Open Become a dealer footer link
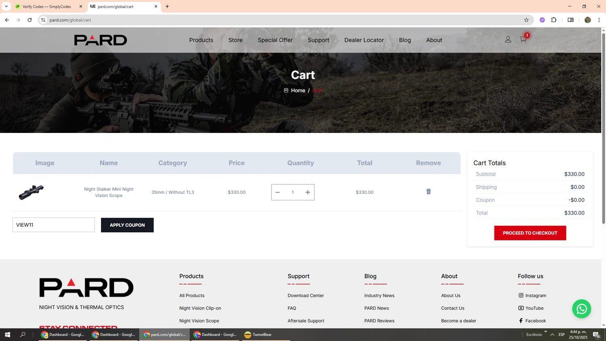The height and width of the screenshot is (341, 606). coord(459,321)
